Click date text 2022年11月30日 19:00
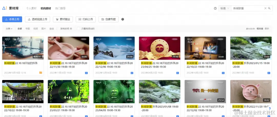Image resolution: width=277 pixels, height=117 pixels. point(61,73)
